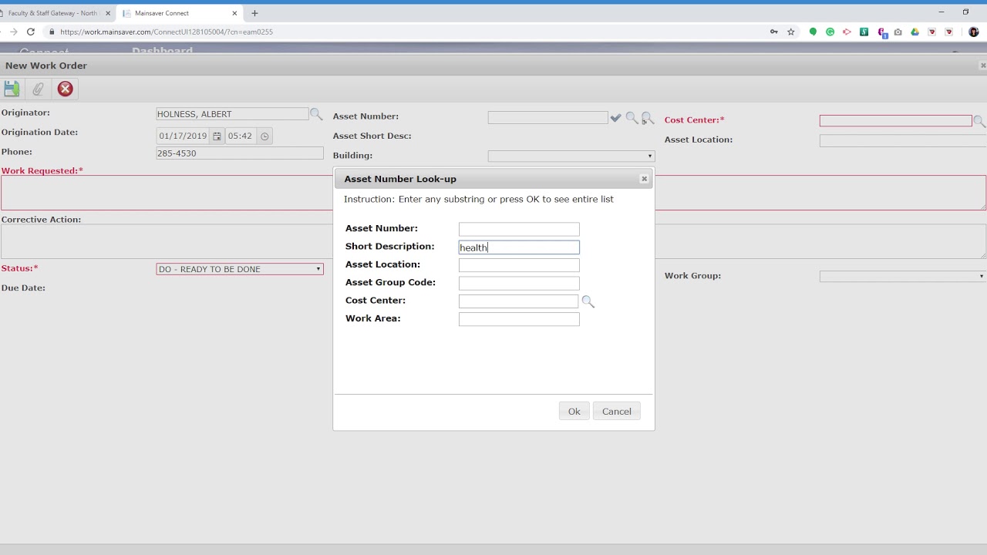
Task: Click Cancel in the look-up dialog
Action: 617,412
